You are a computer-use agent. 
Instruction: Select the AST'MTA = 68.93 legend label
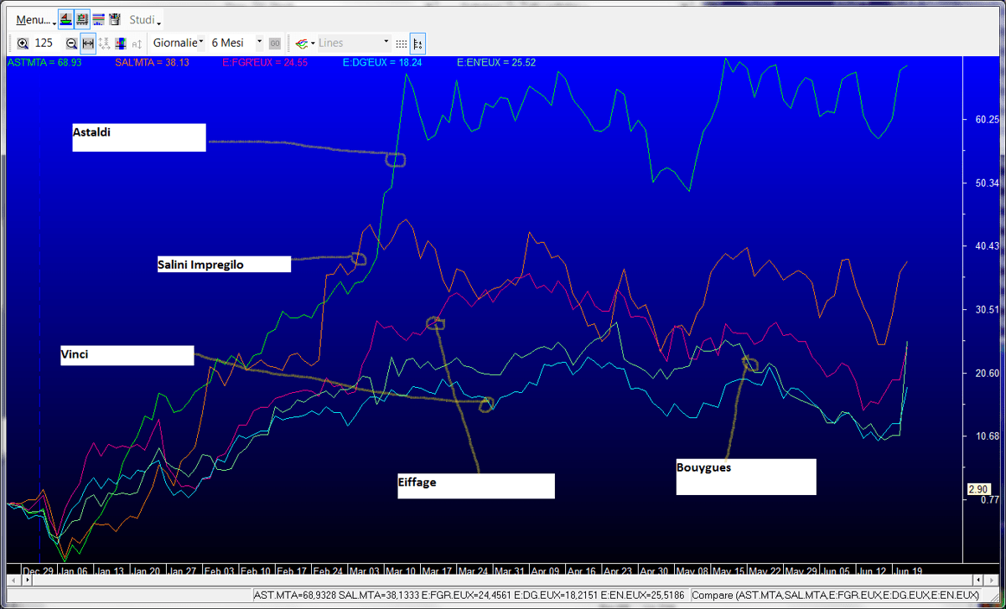coord(44,62)
